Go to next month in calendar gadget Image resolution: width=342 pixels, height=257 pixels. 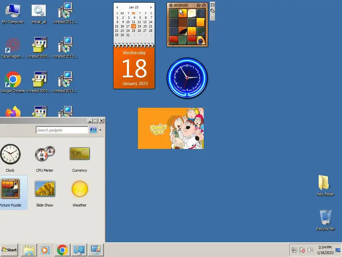(151, 7)
